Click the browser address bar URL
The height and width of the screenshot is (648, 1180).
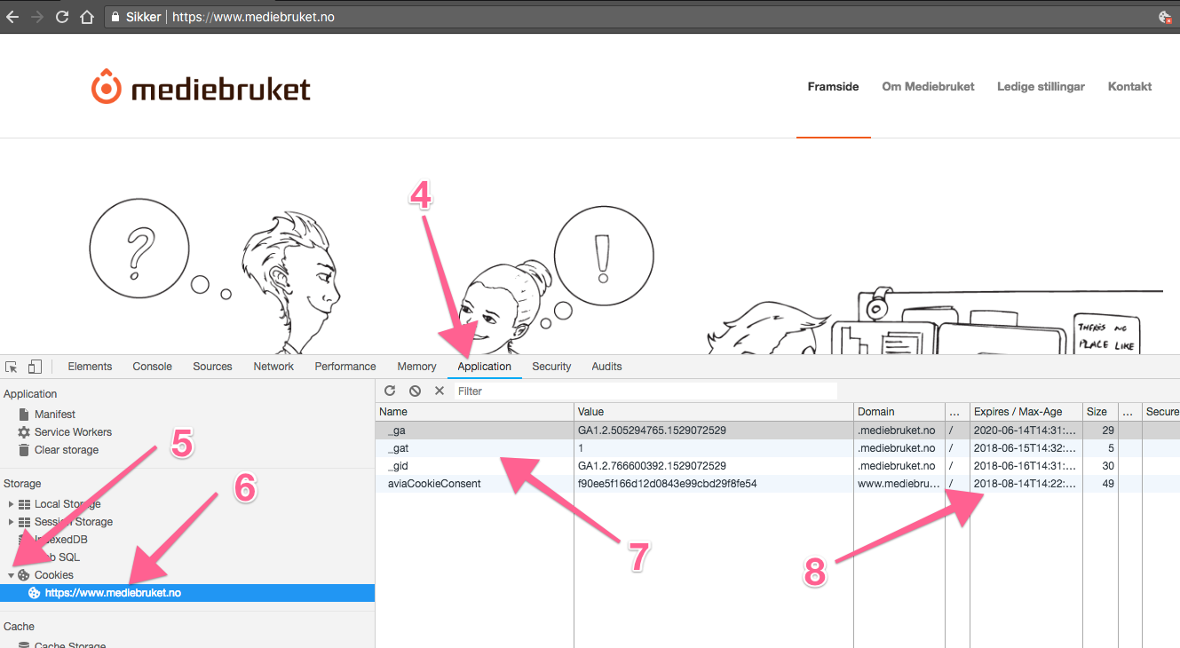point(253,17)
